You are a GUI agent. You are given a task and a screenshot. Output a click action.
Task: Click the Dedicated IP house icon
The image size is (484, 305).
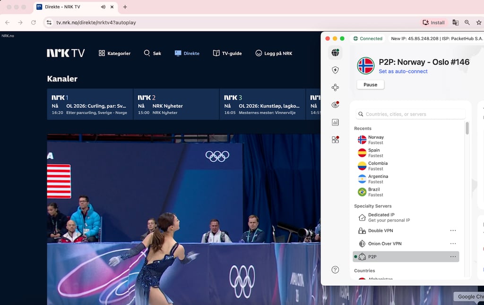click(x=362, y=217)
